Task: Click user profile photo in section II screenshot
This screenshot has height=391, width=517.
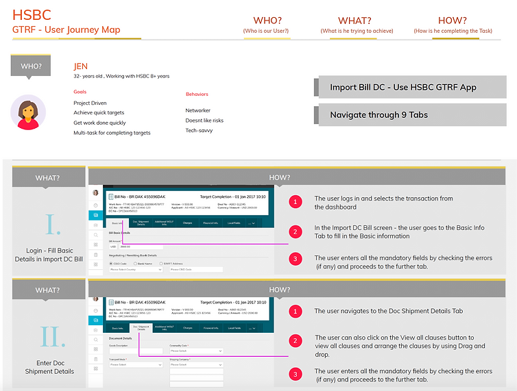Action: click(x=95, y=299)
